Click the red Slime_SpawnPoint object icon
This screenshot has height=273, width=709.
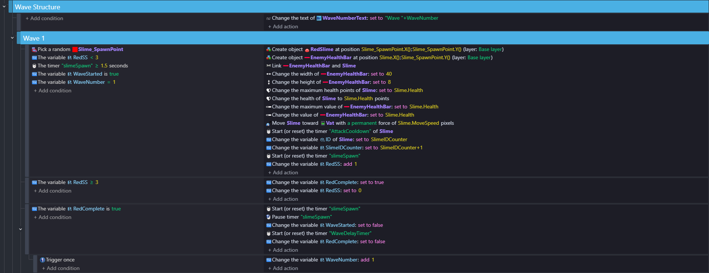coord(75,50)
